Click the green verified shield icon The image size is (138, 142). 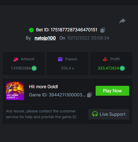point(31,30)
